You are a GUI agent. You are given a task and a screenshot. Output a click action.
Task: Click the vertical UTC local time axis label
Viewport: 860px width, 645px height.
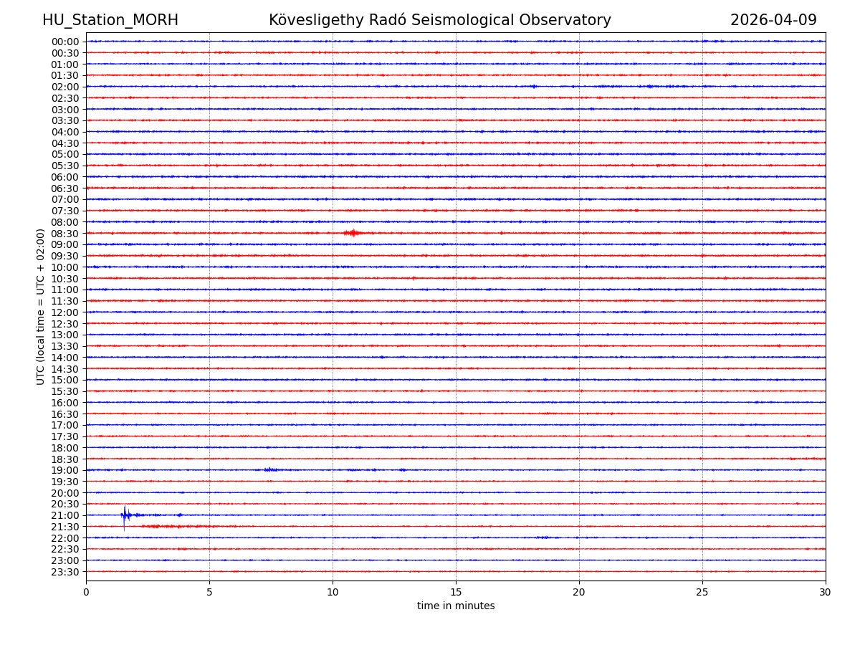tap(41, 306)
